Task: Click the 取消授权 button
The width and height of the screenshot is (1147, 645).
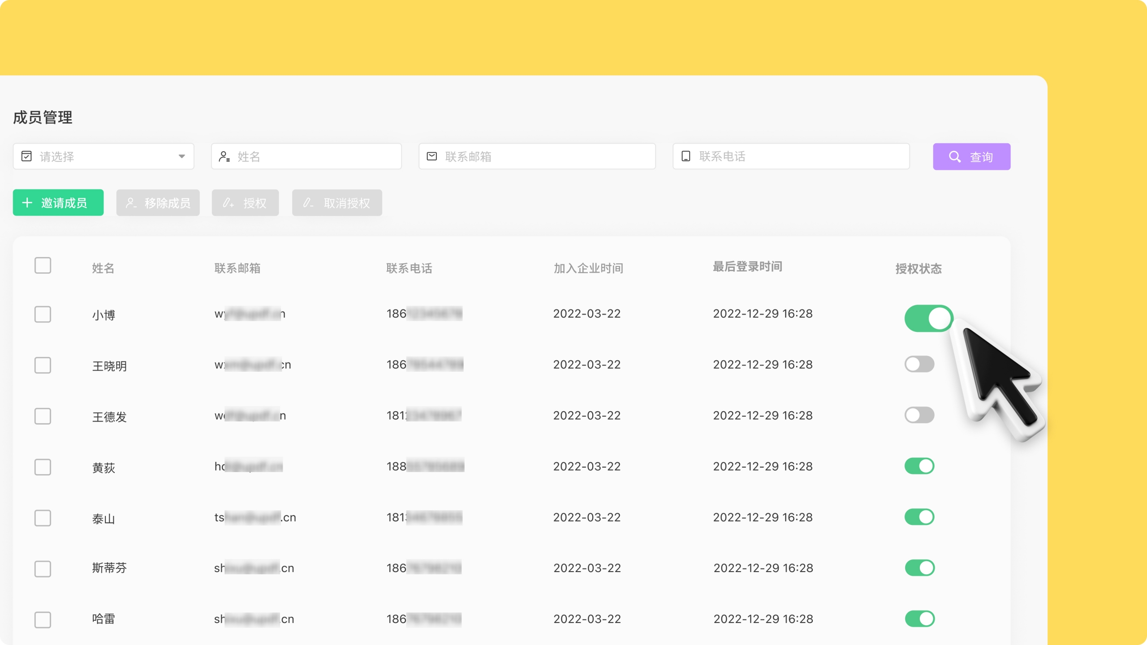Action: 337,203
